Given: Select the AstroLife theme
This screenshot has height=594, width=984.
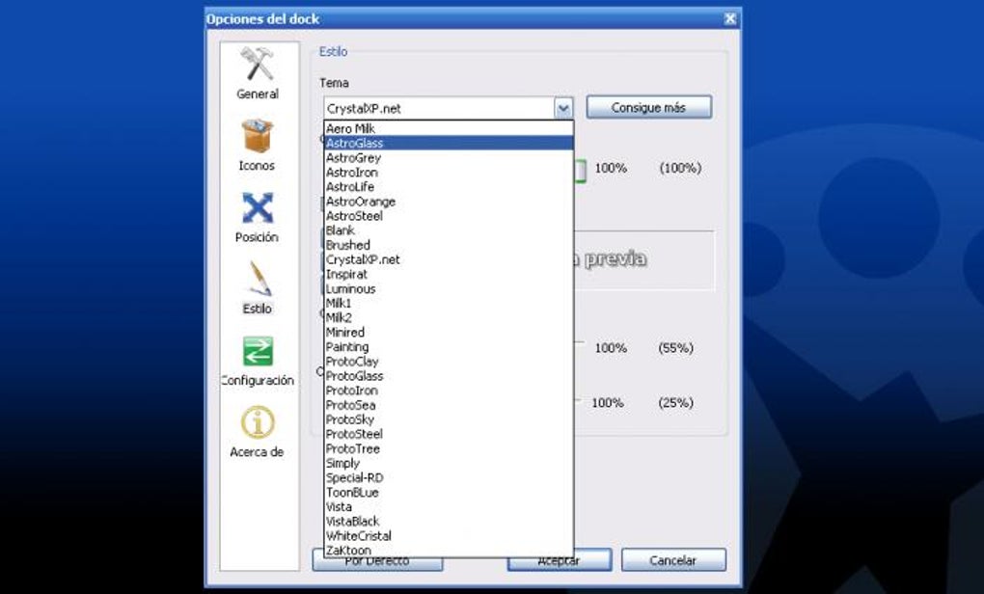Looking at the screenshot, I should click(449, 187).
